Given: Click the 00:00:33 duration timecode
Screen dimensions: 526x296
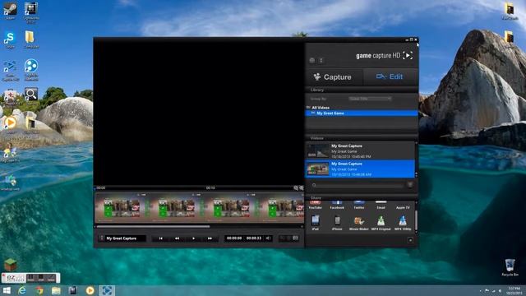Looking at the screenshot, I should click(x=254, y=238).
